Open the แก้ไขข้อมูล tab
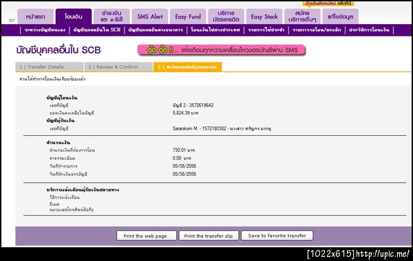 (340, 16)
